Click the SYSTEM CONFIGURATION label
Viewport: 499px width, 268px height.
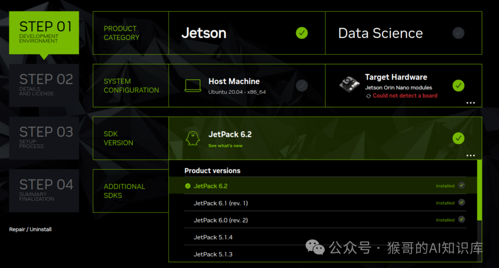[131, 86]
